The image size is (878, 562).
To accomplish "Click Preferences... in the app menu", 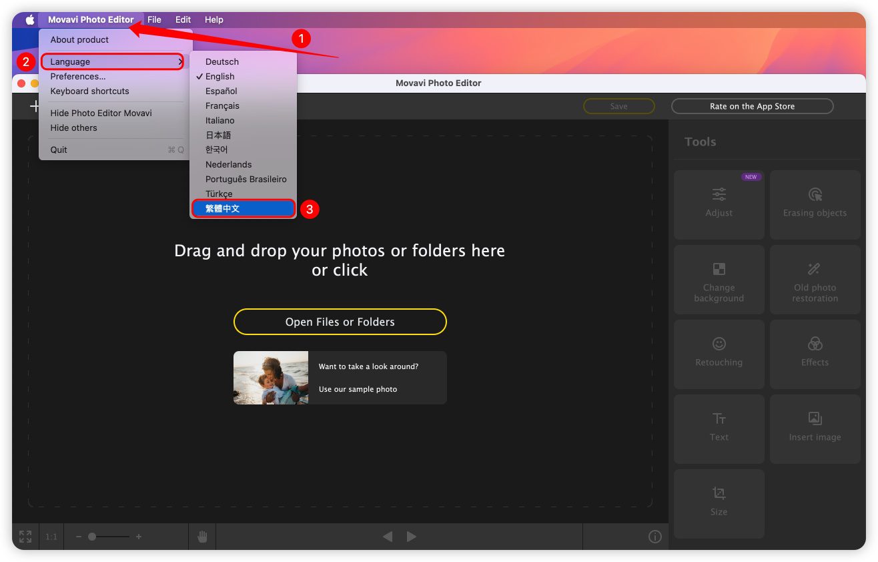I will [x=78, y=77].
